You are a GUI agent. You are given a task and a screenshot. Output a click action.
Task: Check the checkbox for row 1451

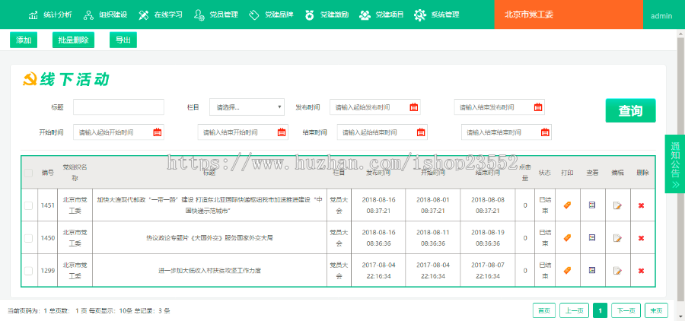point(29,205)
